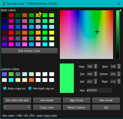Click the Copy color button

pyautogui.click(x=47, y=107)
